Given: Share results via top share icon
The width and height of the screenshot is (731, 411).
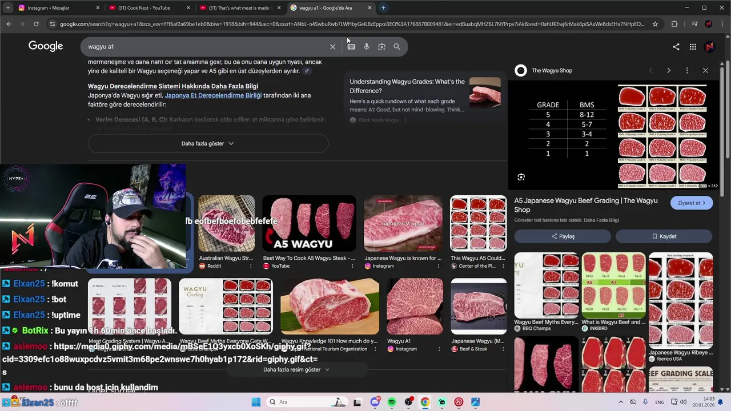Looking at the screenshot, I should [676, 47].
